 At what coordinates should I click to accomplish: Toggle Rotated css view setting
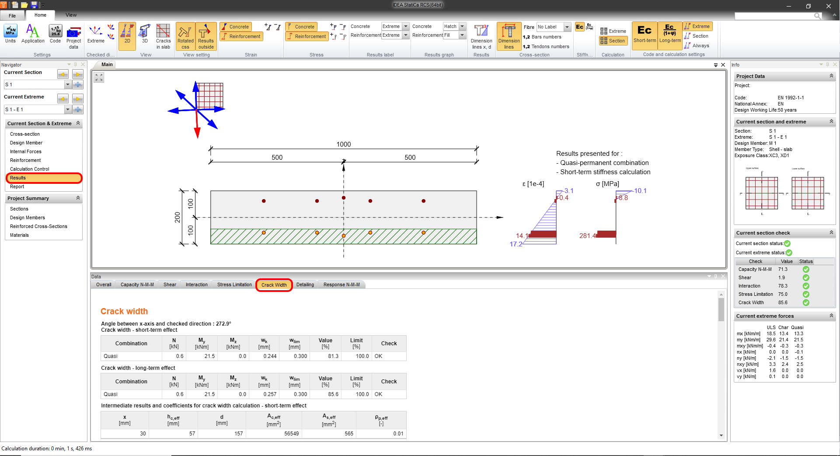(185, 35)
